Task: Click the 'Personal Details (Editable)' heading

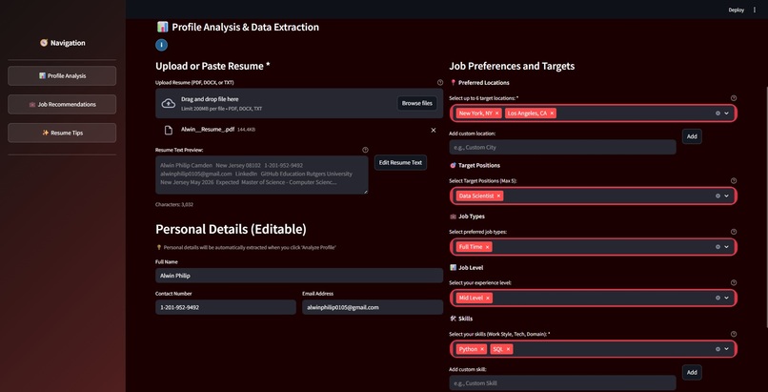Action: point(231,229)
